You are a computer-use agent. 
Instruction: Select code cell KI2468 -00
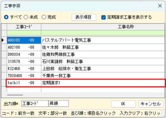(x=24, y=69)
